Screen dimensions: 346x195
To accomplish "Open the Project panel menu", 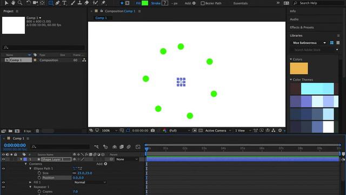I will (x=17, y=11).
